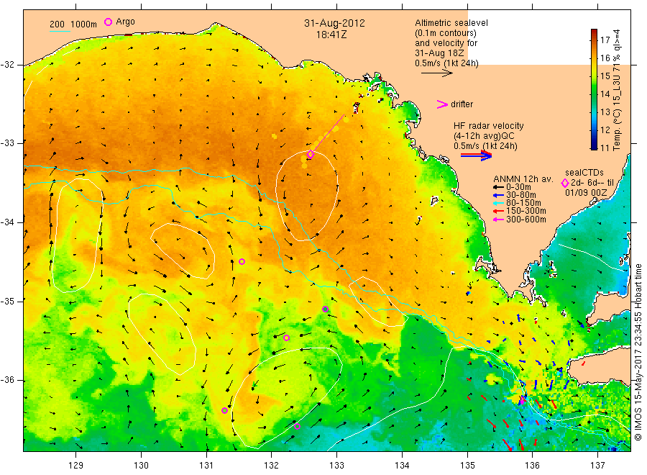Screen dimensions: 647x475
Task: Click the '(4-12h avg)QC' label
Action: (x=484, y=136)
